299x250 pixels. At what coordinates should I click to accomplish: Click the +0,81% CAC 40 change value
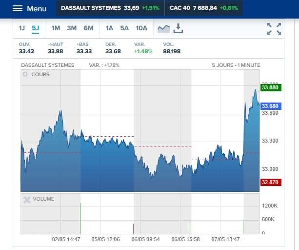click(229, 8)
